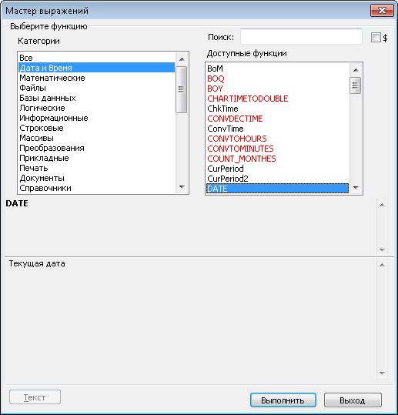This screenshot has width=398, height=415.
Task: Pick the CONVTOHOURS function
Action: pyautogui.click(x=277, y=139)
